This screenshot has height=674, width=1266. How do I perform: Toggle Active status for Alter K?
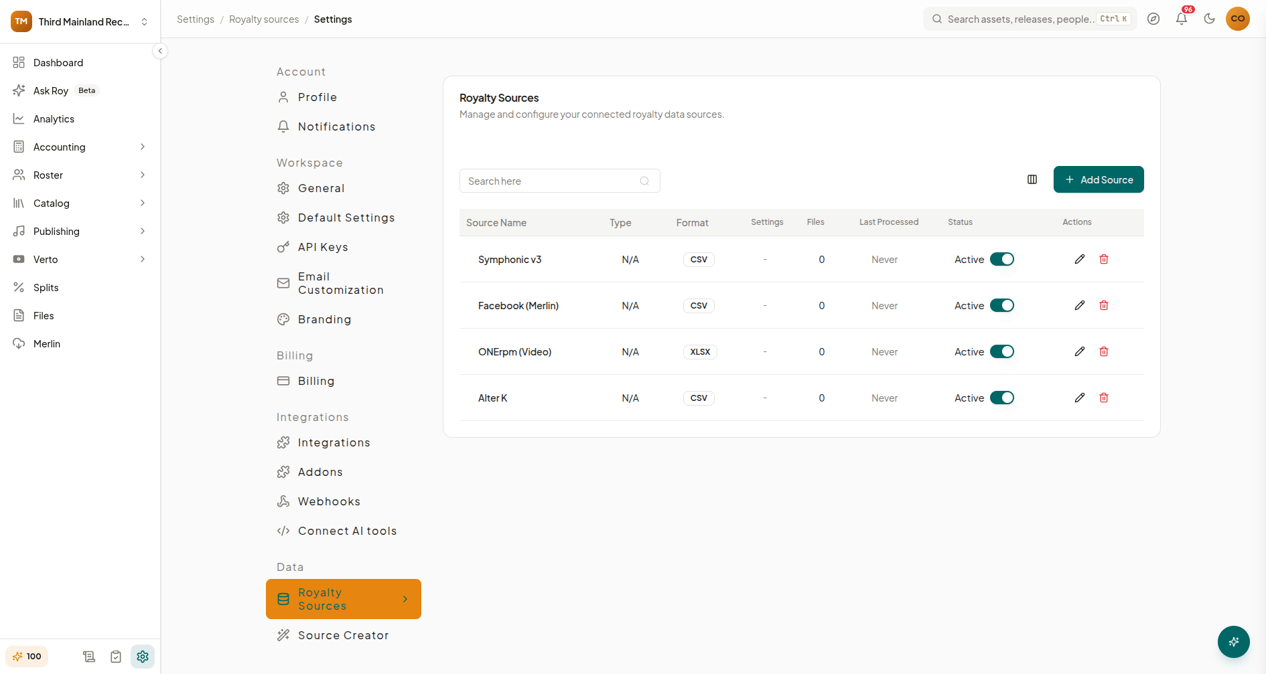click(x=1002, y=398)
